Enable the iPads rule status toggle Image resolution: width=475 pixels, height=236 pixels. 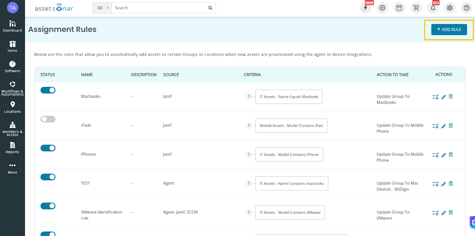coord(48,119)
